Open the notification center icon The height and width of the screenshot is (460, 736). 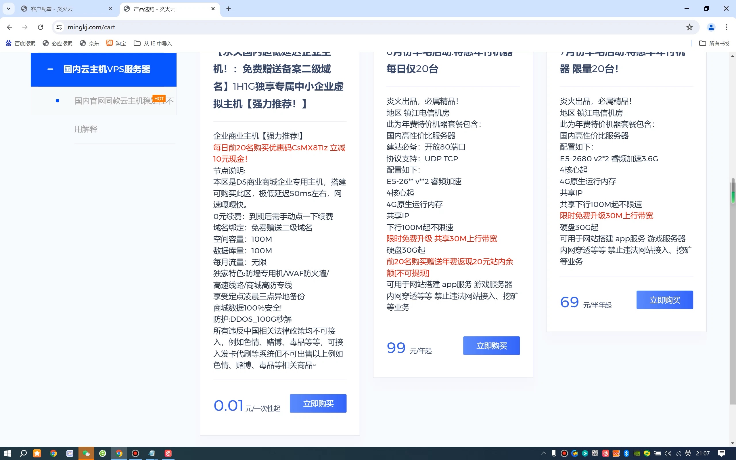(x=721, y=453)
